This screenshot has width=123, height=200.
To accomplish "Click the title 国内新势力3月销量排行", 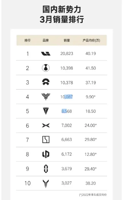I will (62, 14).
